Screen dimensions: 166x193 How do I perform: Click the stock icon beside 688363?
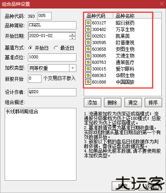click(88, 75)
